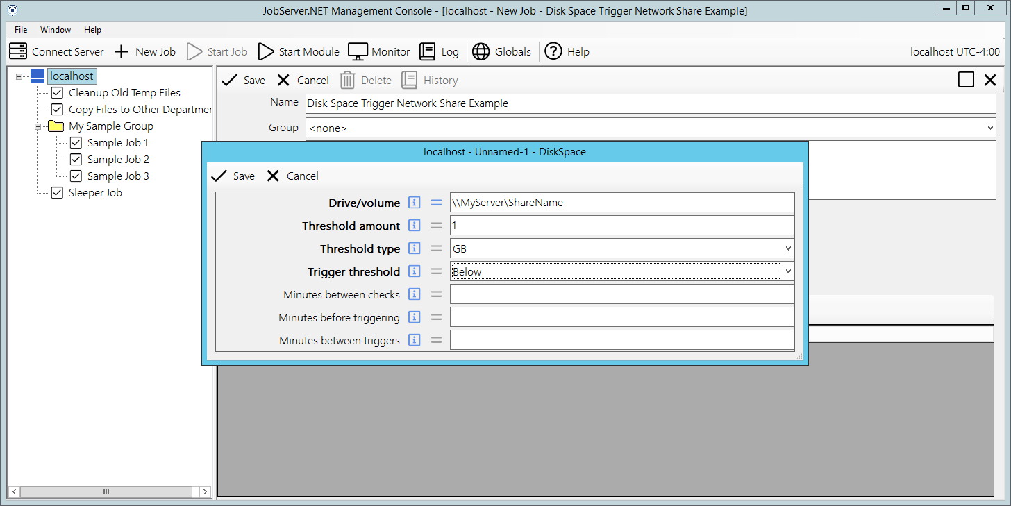Open Globals settings globe icon
Viewport: 1011px width, 506px height.
pos(481,51)
